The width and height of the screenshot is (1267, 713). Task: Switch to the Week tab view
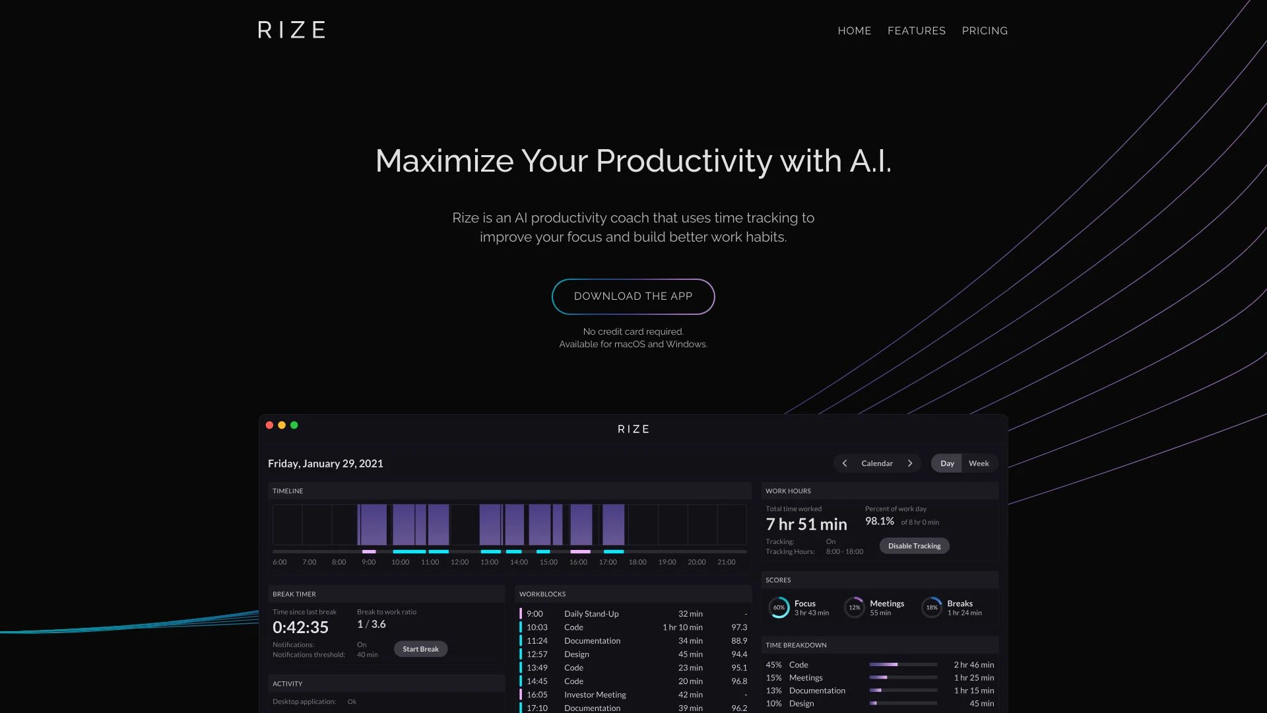[x=978, y=463]
